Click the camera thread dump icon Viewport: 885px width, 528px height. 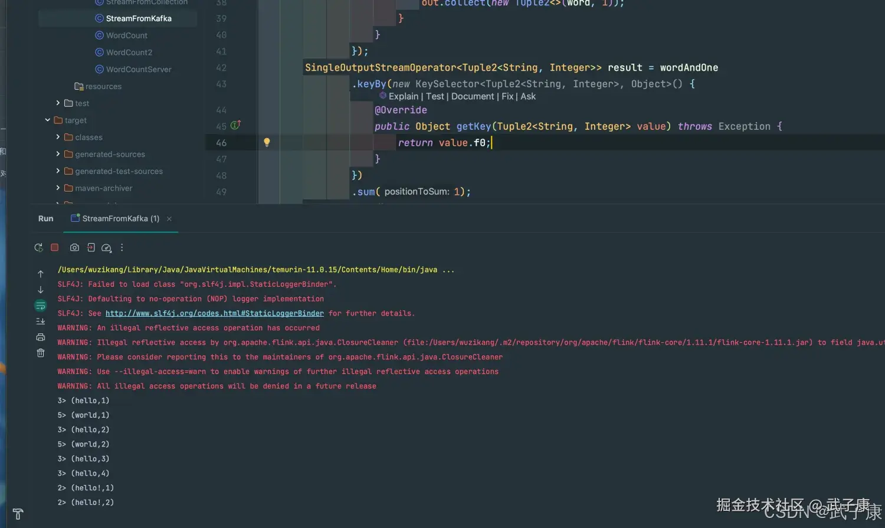74,248
